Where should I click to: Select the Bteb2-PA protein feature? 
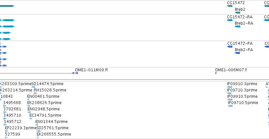coord(237,53)
